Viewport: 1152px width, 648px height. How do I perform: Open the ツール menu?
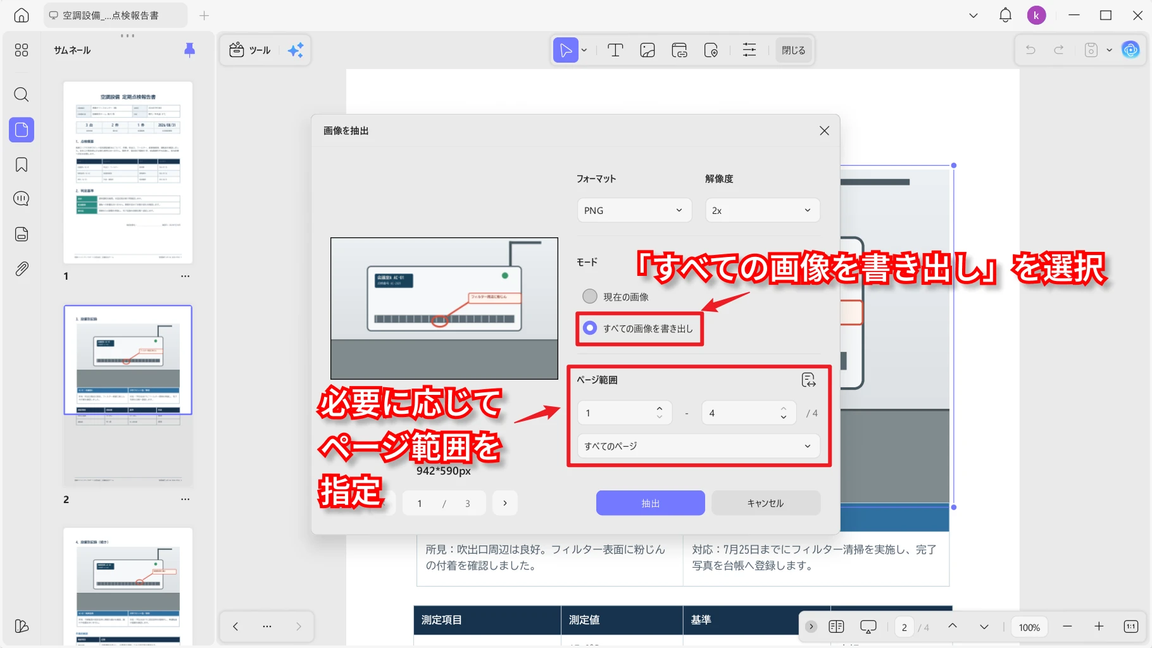coord(250,50)
